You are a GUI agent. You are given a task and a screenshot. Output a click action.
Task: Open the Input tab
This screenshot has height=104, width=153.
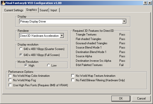54,10
